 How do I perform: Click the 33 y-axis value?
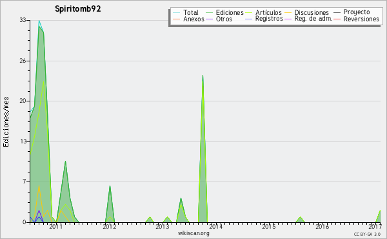[x=23, y=20]
